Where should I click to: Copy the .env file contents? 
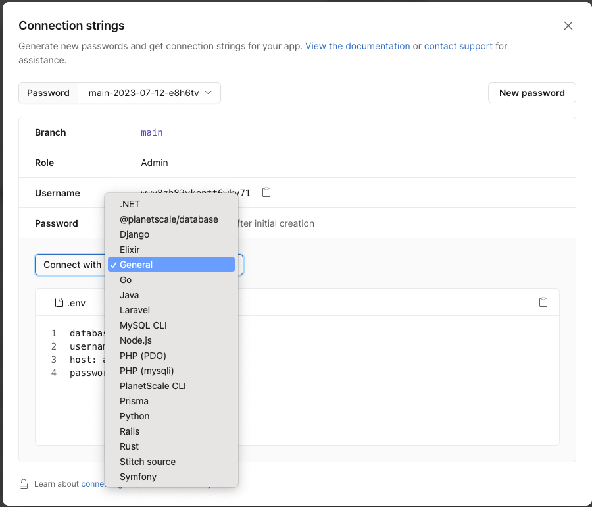543,302
